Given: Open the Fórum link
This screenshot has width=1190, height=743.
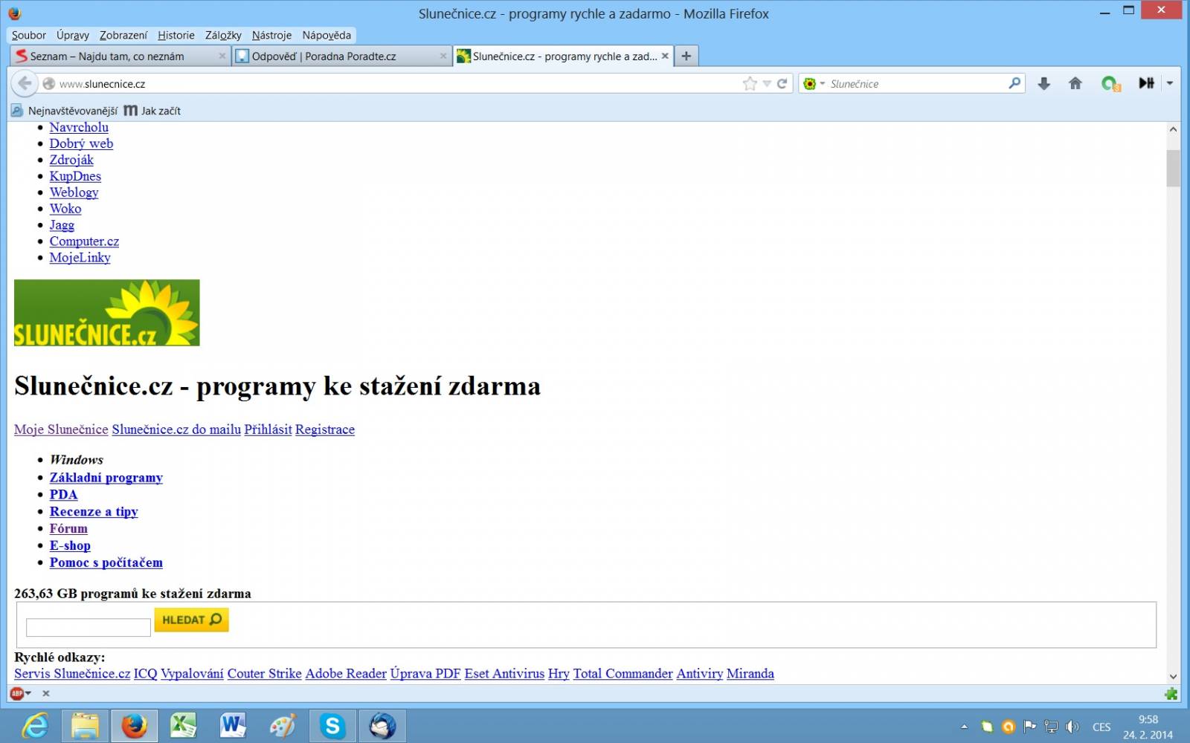Looking at the screenshot, I should [68, 529].
